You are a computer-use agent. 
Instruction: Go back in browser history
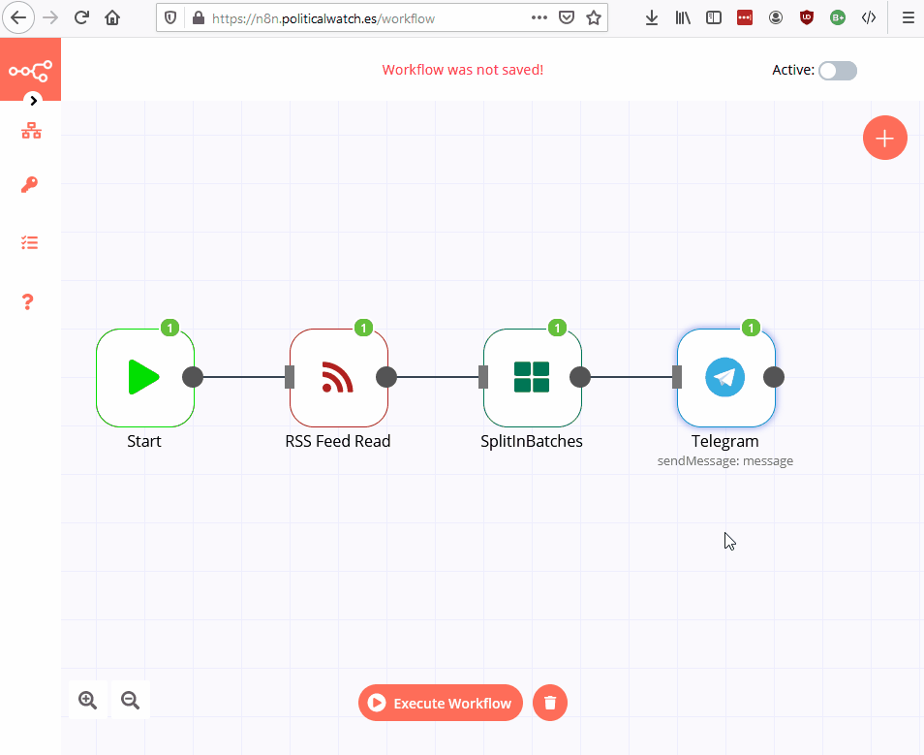[x=18, y=17]
